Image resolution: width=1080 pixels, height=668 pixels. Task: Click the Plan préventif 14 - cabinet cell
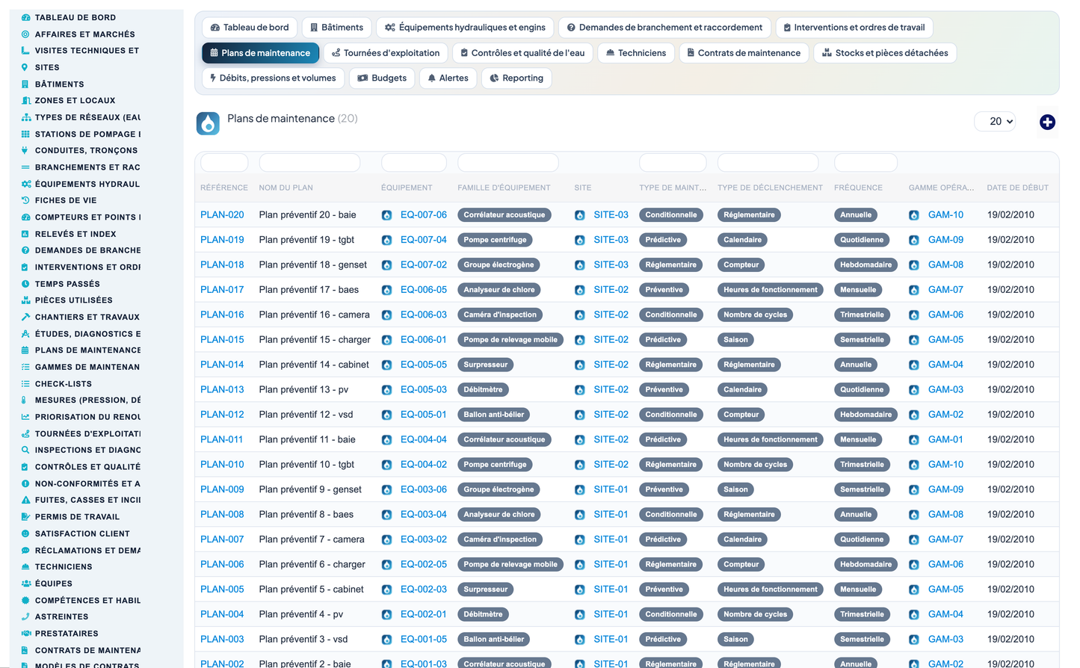[x=314, y=365]
